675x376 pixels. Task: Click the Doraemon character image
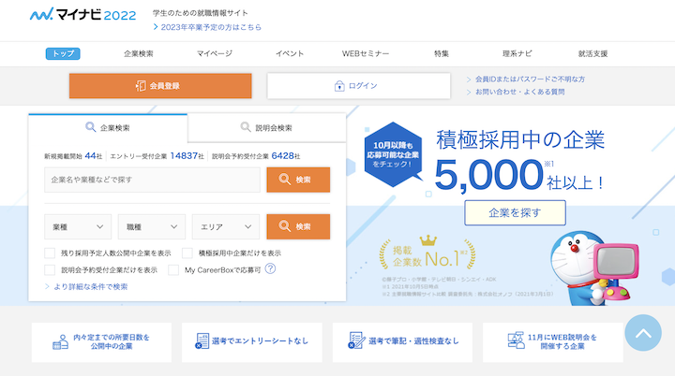(593, 268)
